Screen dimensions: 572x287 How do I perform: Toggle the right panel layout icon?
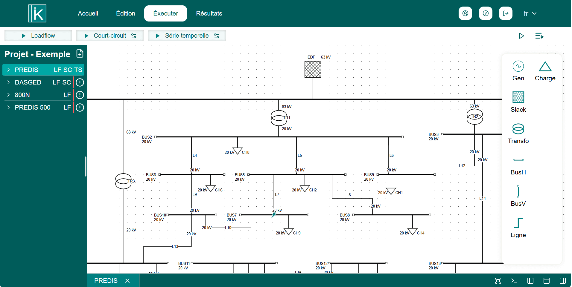click(563, 281)
